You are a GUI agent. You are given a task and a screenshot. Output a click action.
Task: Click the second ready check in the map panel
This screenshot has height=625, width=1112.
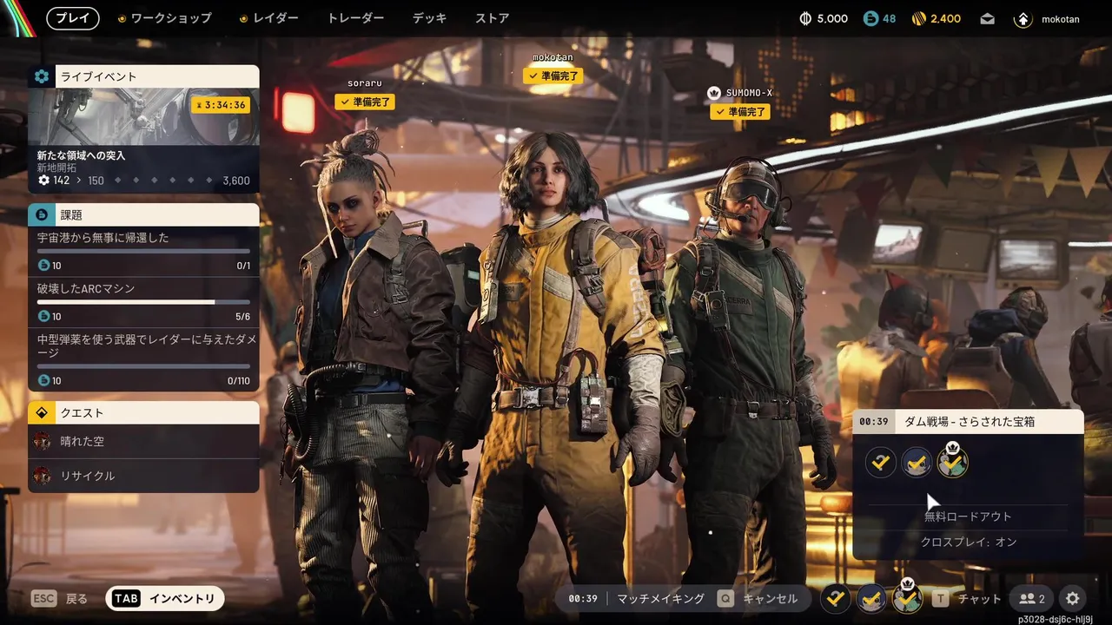click(917, 463)
